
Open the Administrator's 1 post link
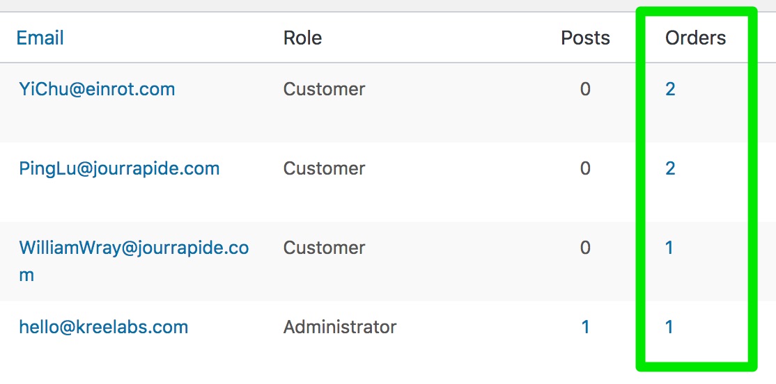click(x=585, y=327)
